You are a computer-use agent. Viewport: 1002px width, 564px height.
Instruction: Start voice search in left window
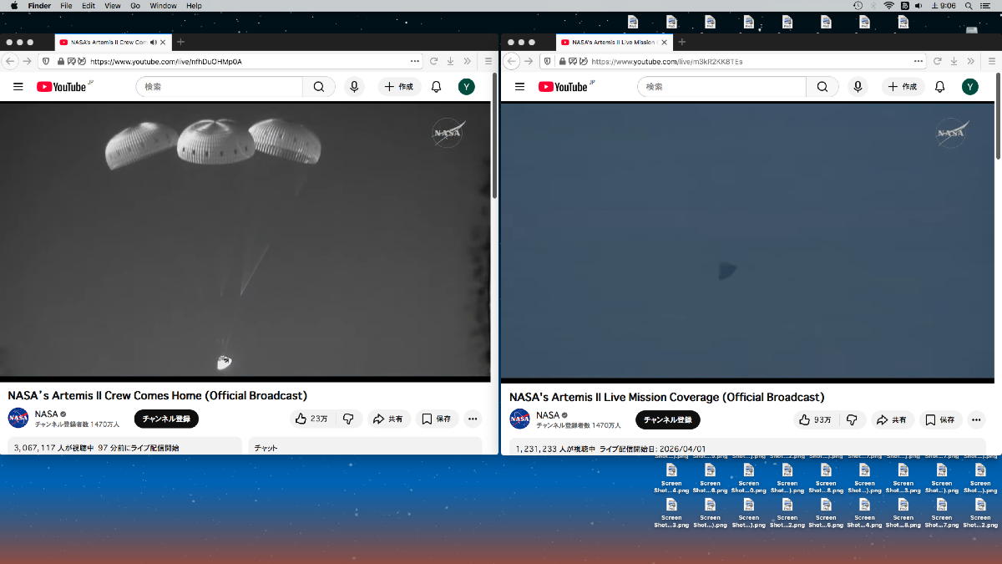tap(354, 87)
